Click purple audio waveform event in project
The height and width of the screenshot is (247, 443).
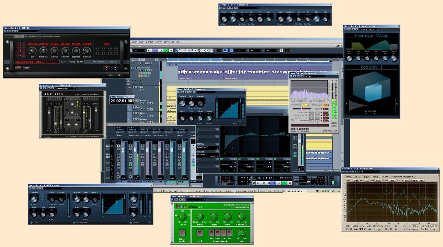(254, 73)
